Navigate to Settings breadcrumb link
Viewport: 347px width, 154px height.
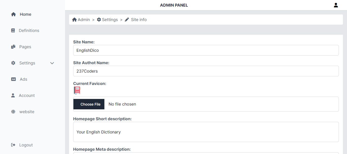pos(107,20)
